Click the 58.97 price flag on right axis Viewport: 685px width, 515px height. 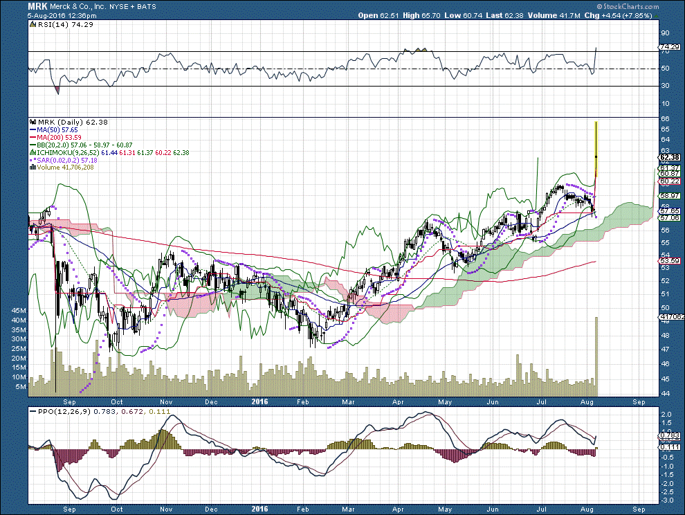click(x=669, y=195)
